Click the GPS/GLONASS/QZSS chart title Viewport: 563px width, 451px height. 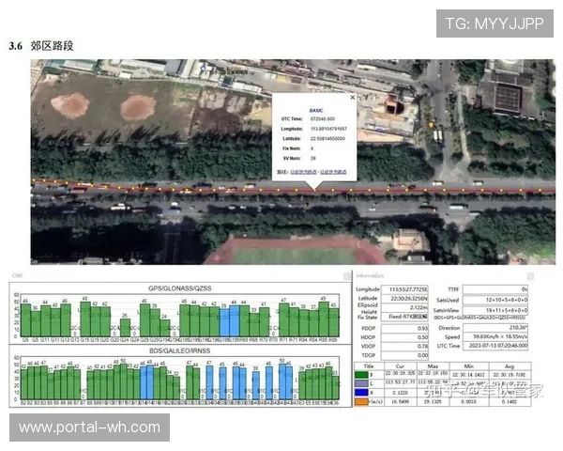[x=178, y=287]
